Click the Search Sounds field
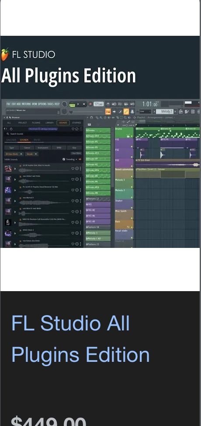201x426 pixels. 44,134
